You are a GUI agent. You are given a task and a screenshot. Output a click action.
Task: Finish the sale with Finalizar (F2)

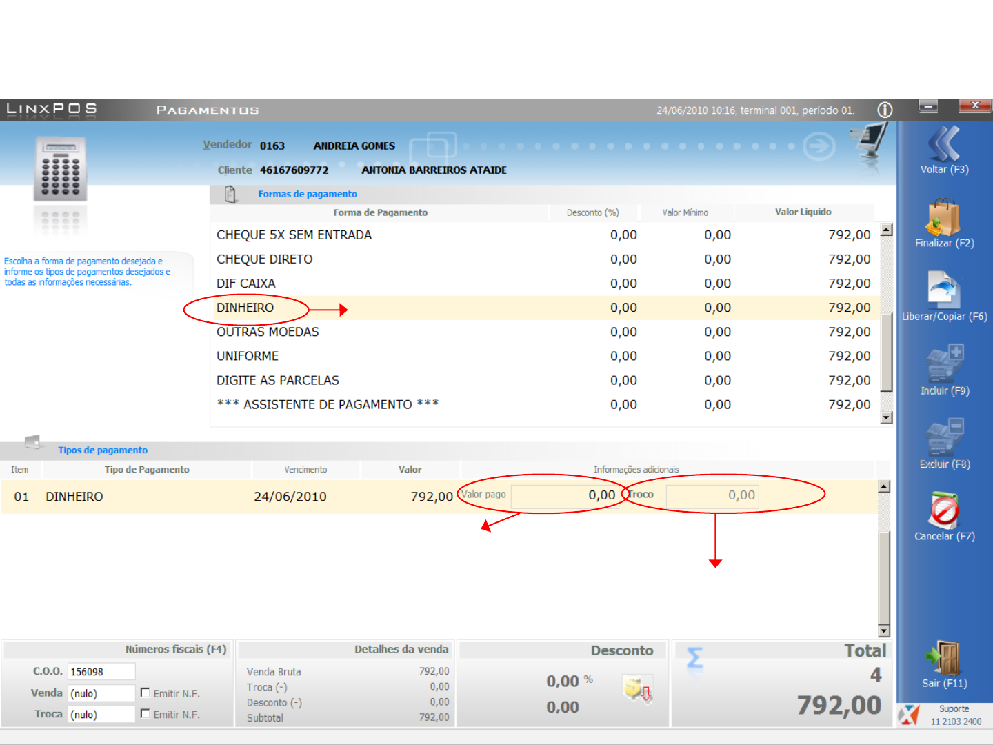tap(944, 218)
